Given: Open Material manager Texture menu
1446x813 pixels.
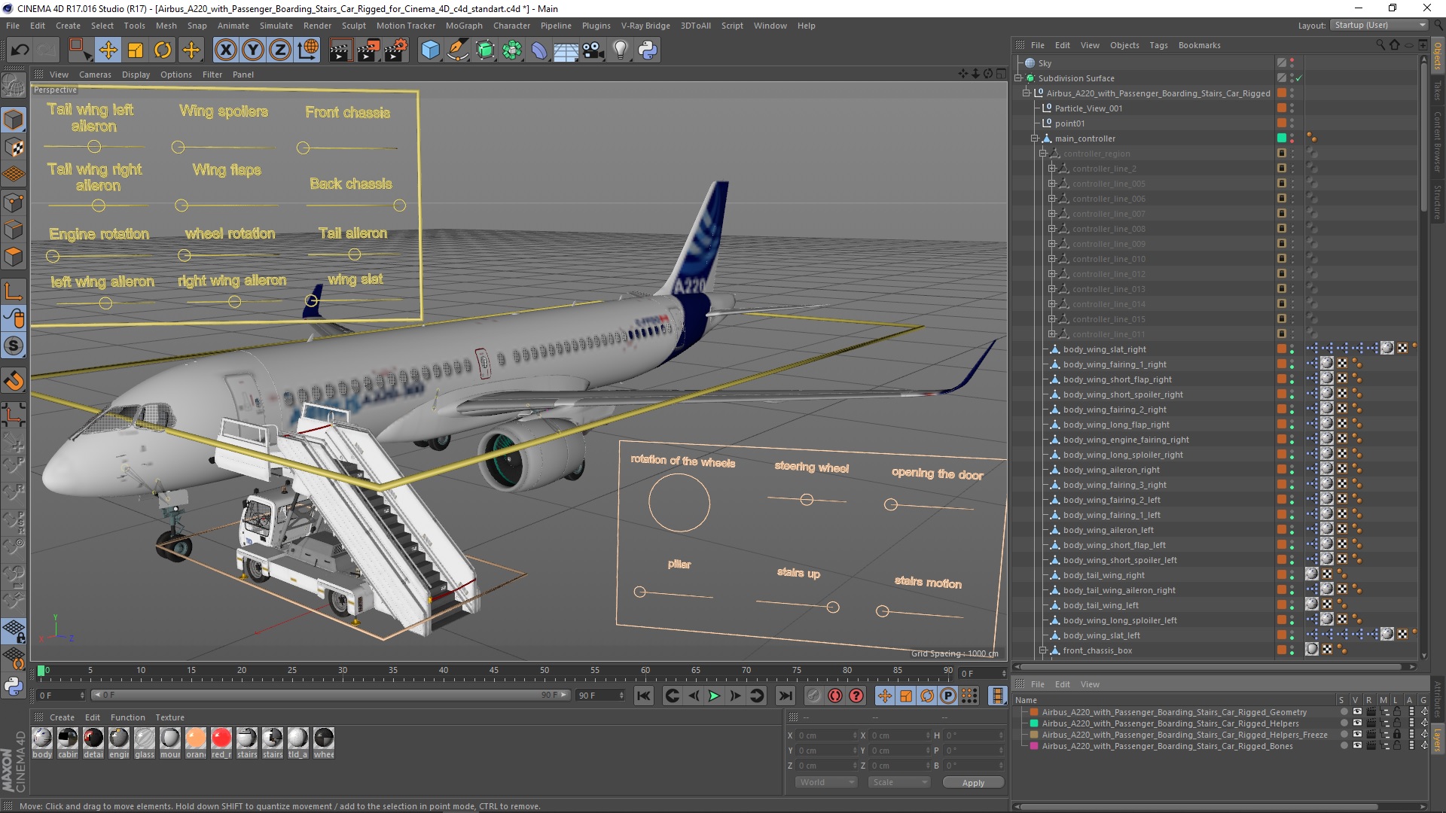Looking at the screenshot, I should [169, 717].
